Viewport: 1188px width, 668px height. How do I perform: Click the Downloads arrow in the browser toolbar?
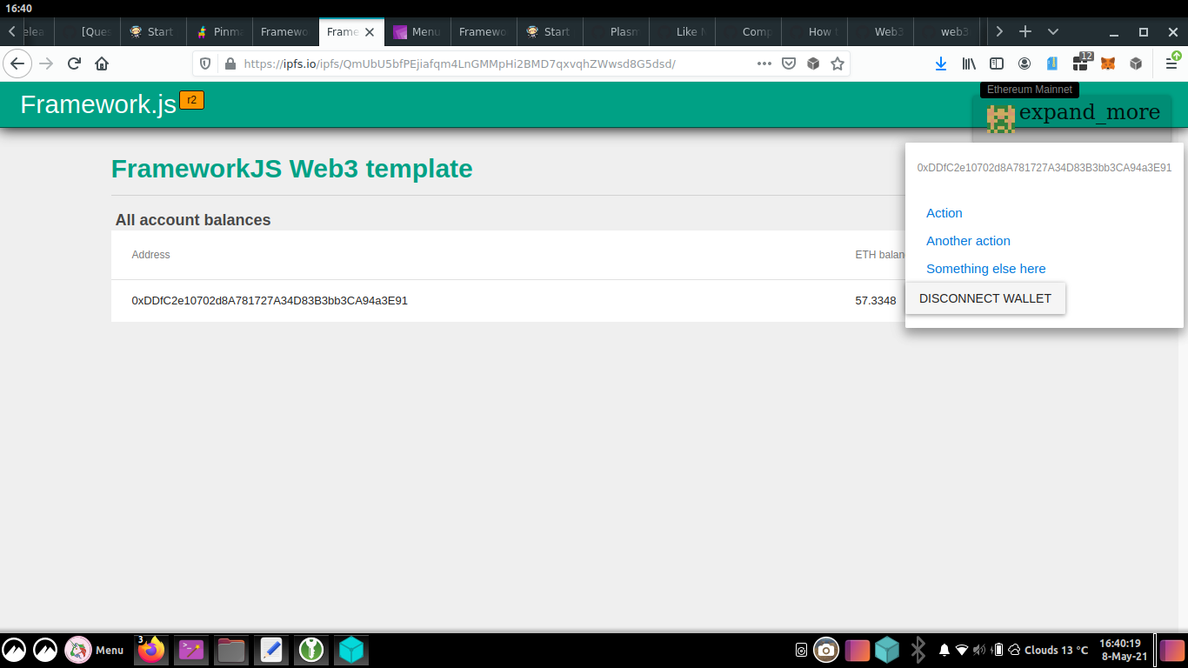tap(940, 63)
